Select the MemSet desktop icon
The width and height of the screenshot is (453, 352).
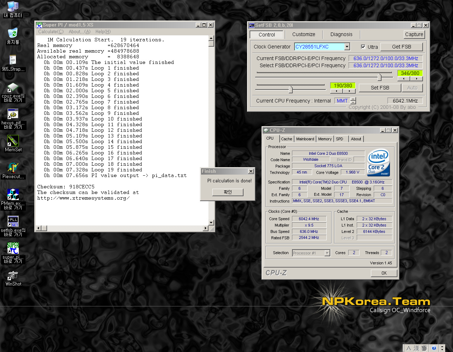click(13, 143)
